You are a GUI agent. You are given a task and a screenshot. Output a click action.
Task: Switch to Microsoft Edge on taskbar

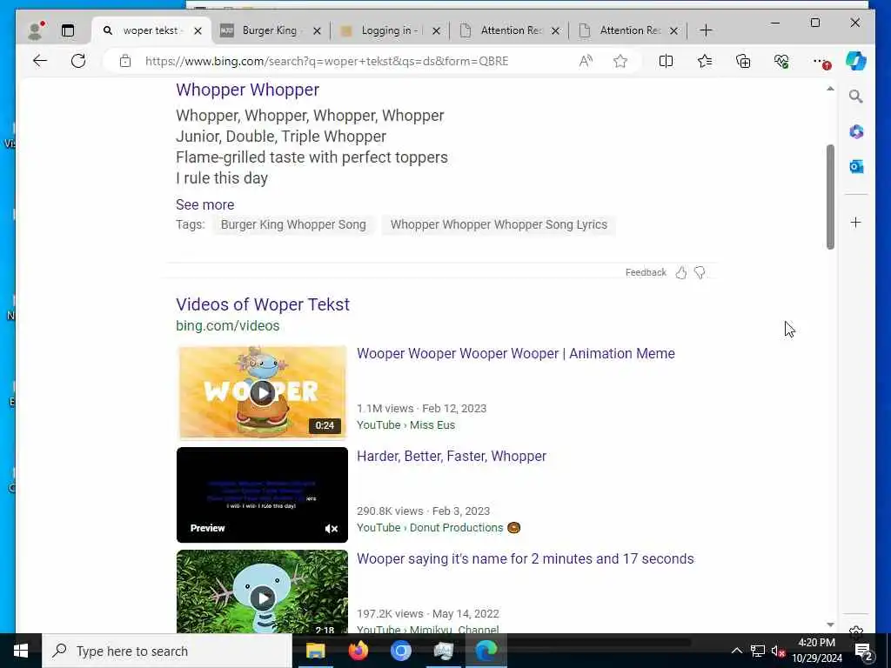[x=486, y=651]
